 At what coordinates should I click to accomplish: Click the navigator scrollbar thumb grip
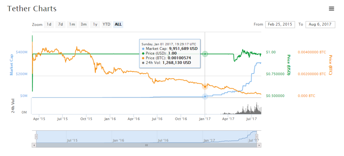coord(146,145)
